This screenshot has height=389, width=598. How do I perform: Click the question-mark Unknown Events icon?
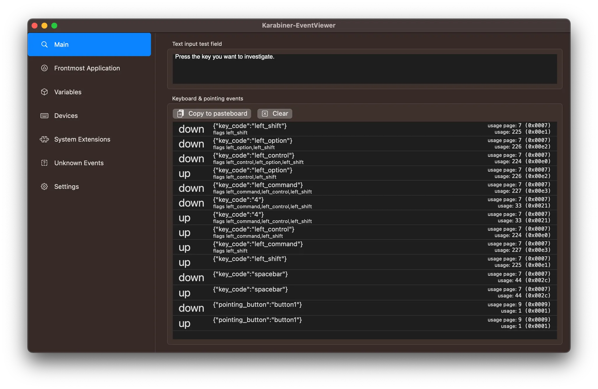[44, 163]
